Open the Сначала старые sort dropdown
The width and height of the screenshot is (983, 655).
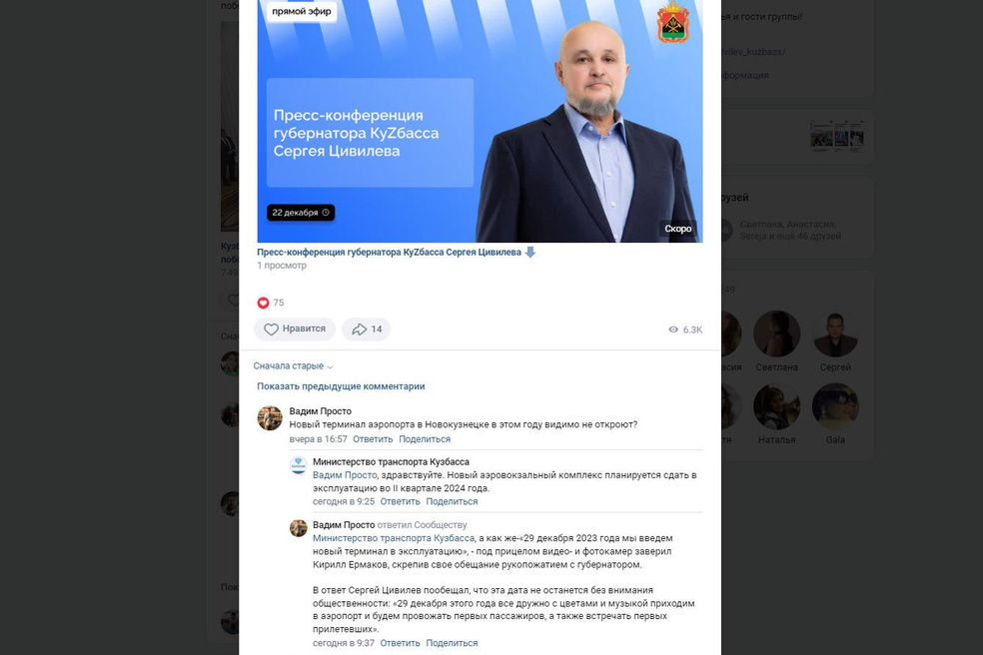point(293,366)
